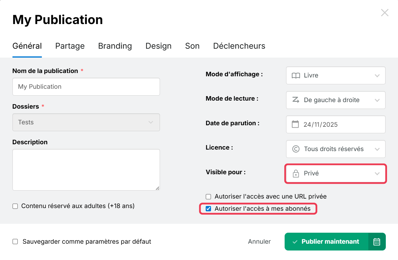Open the Partage tab
This screenshot has width=398, height=260.
click(x=70, y=46)
